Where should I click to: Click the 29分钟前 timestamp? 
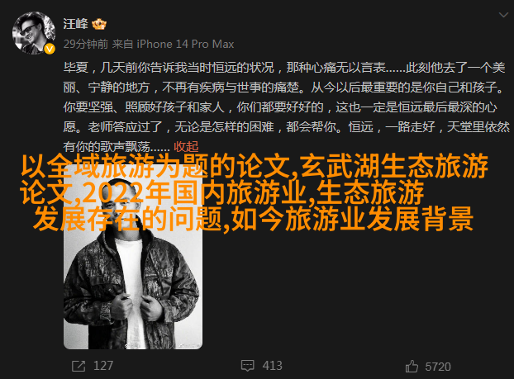click(86, 44)
